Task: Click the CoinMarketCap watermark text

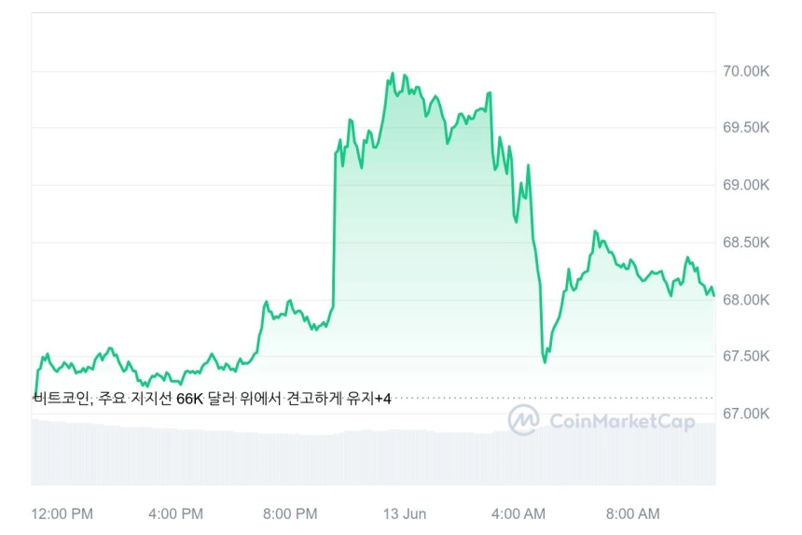Action: tap(622, 421)
